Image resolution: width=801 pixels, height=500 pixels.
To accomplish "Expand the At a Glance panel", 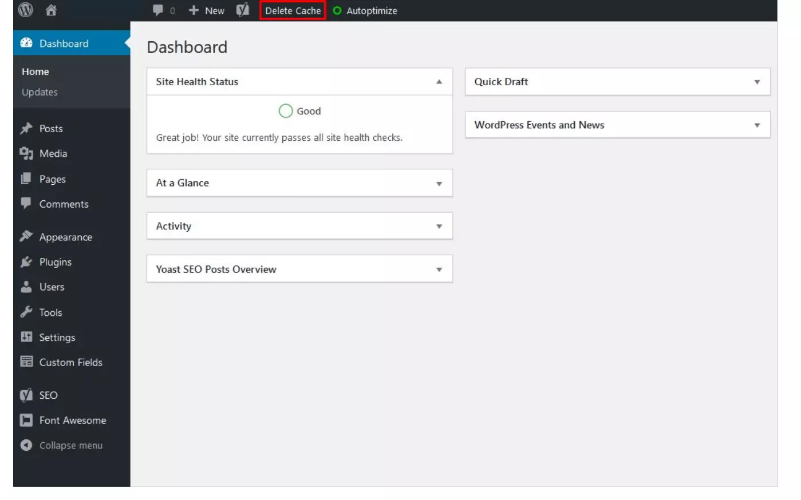I will click(439, 184).
